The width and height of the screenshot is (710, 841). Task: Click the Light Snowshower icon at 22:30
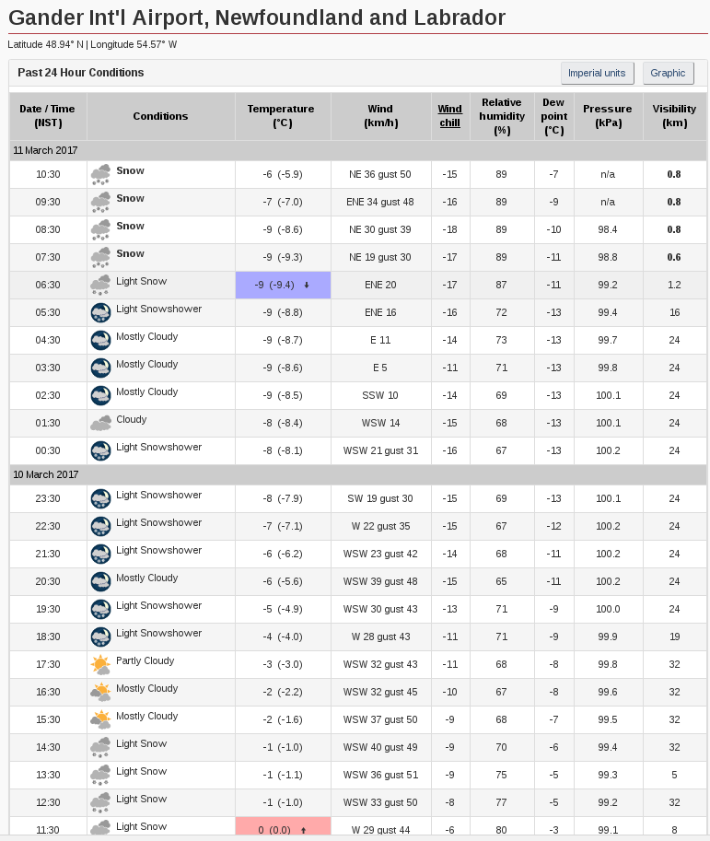click(100, 527)
